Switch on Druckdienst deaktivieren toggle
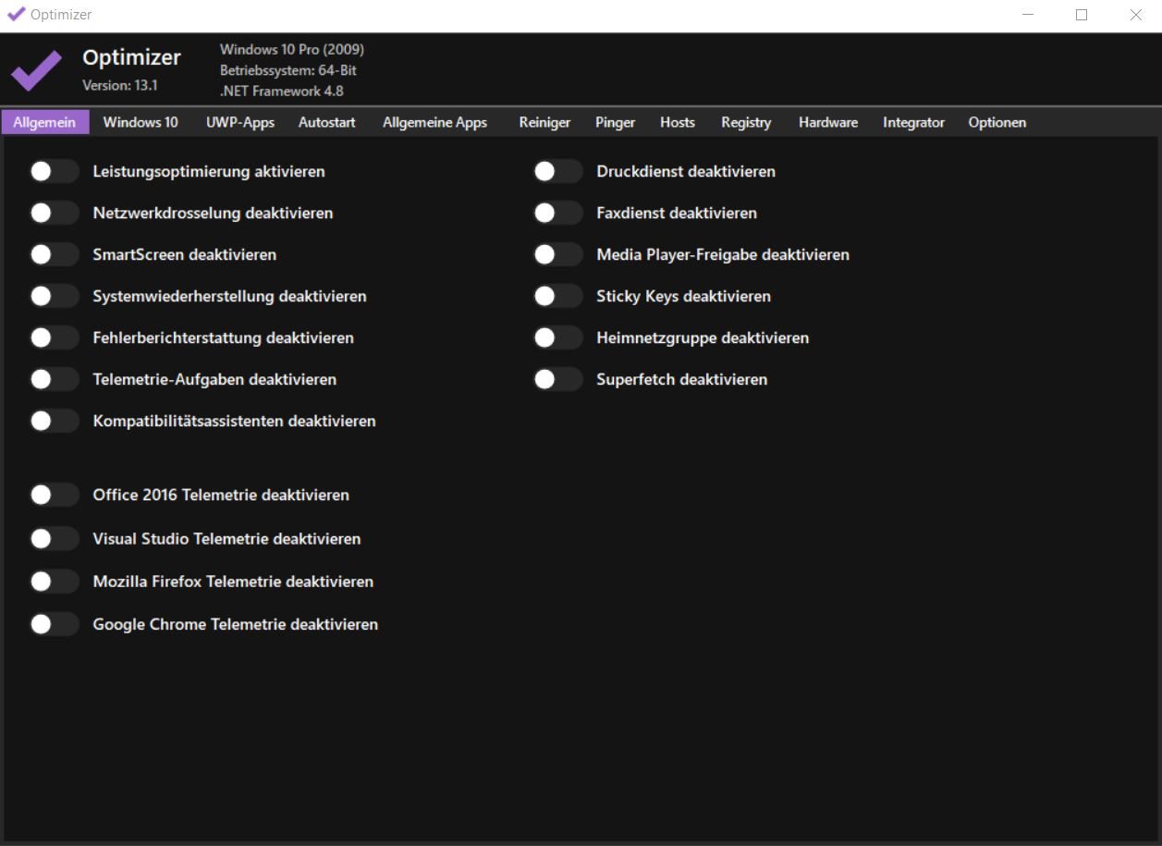The height and width of the screenshot is (846, 1162). tap(557, 171)
